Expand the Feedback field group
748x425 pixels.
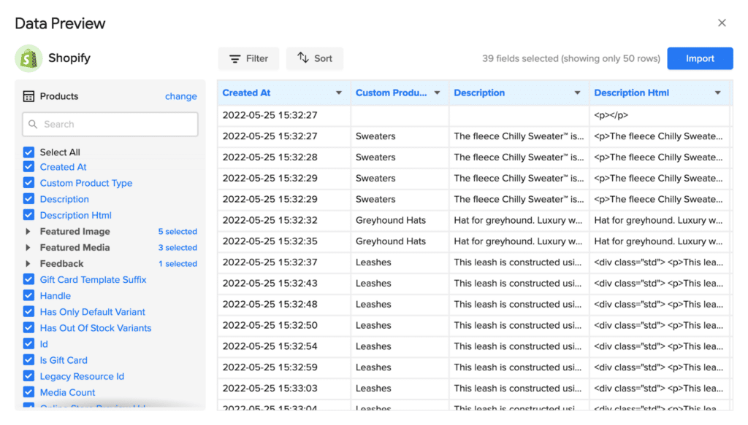tap(28, 264)
